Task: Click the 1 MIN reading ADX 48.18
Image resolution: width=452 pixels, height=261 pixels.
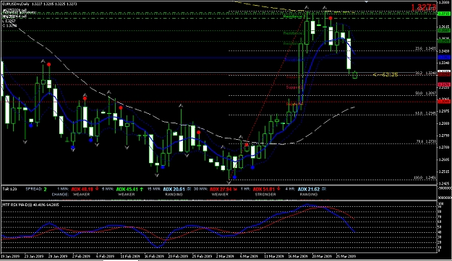Action: coord(82,190)
